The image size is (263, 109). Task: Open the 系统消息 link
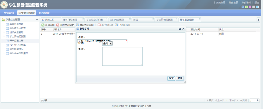[x=221, y=3]
